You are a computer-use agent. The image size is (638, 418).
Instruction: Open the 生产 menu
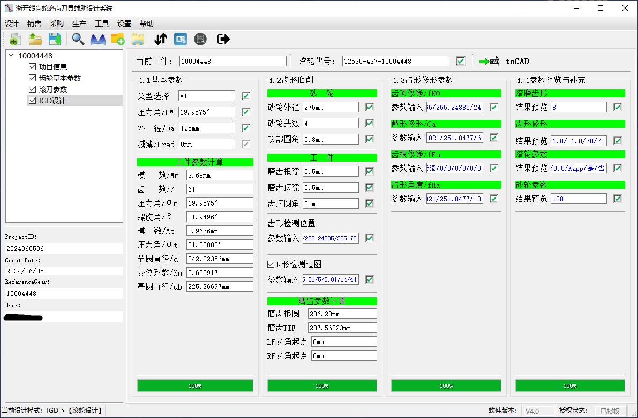79,24
